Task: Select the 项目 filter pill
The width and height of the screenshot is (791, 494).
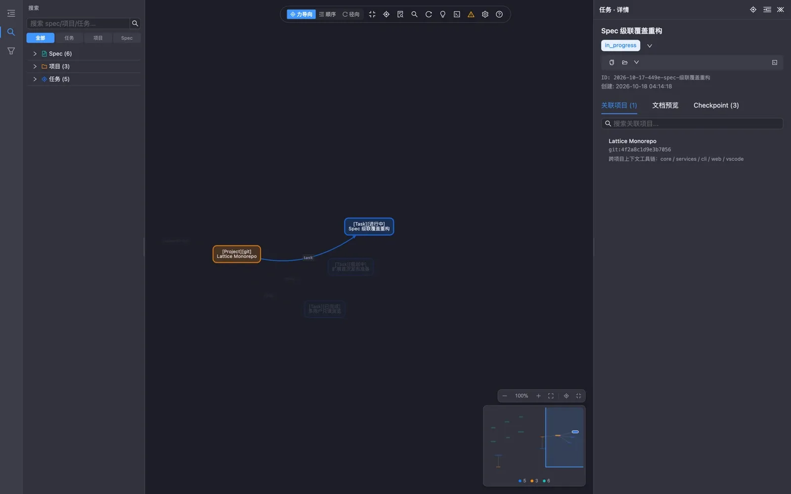Action: tap(98, 38)
